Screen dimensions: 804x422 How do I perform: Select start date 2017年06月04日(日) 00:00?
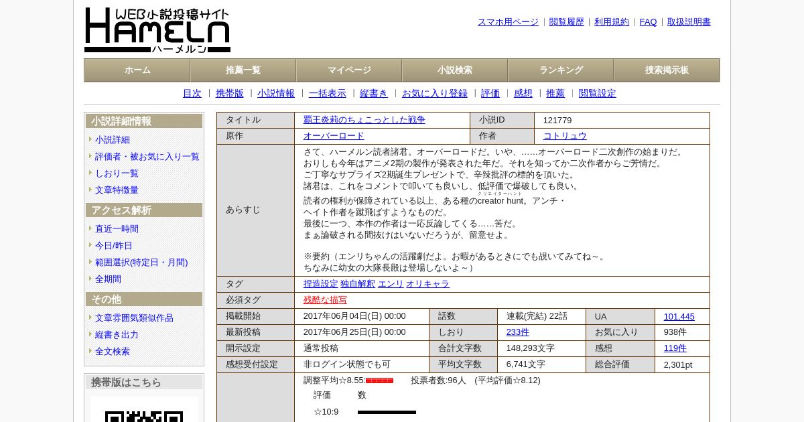[354, 316]
